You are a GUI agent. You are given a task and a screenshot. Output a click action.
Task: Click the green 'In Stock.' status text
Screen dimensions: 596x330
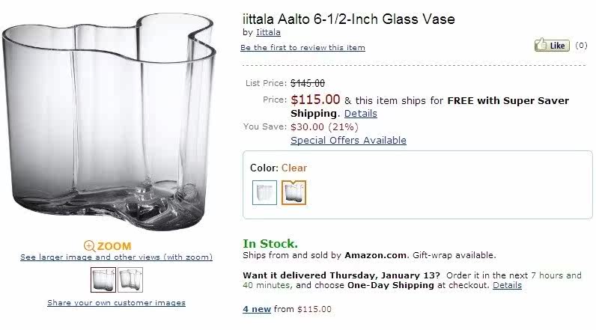tap(270, 243)
